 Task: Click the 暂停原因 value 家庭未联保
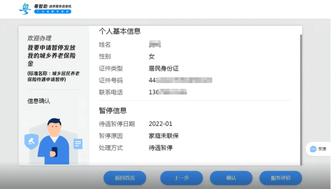click(x=164, y=136)
